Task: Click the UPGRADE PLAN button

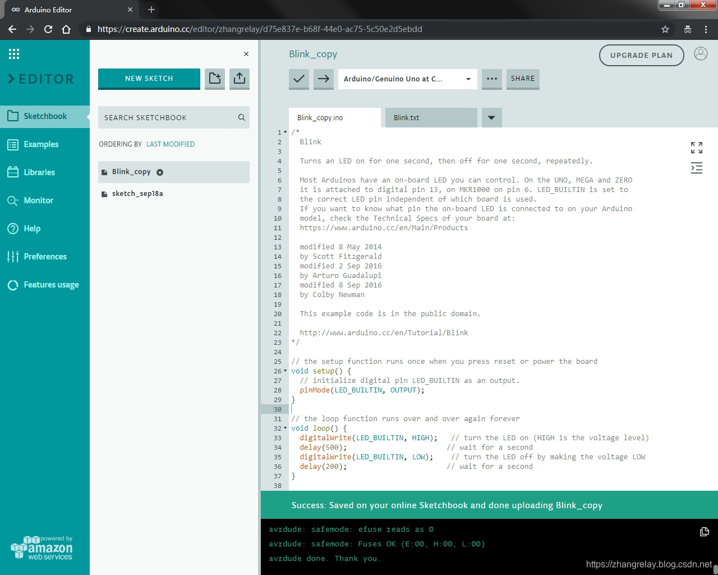Action: [x=642, y=55]
